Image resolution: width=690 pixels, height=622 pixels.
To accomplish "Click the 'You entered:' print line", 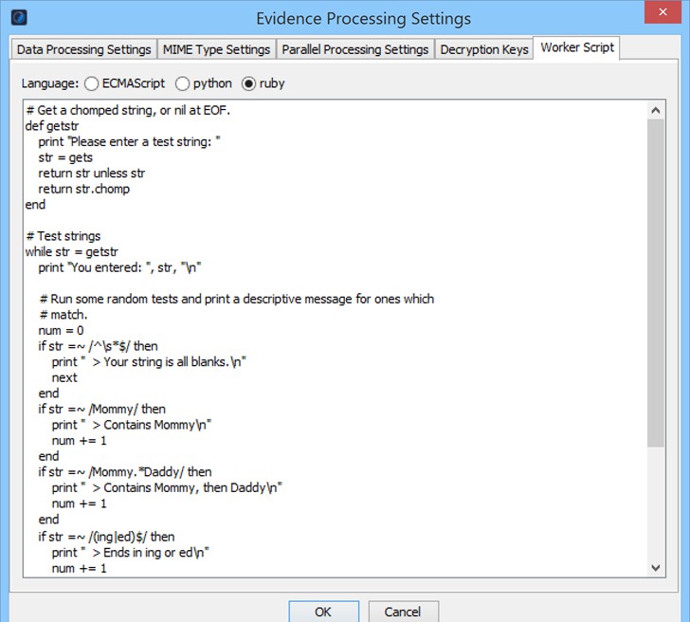I will click(119, 267).
